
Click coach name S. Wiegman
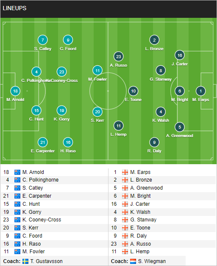(x=152, y=261)
